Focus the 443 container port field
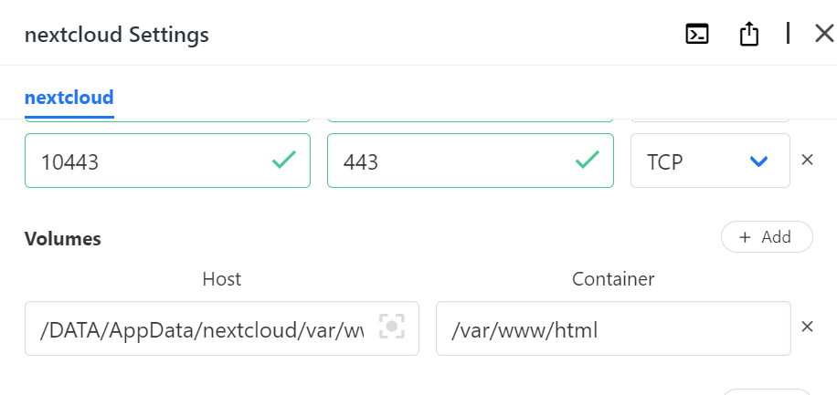This screenshot has width=837, height=395. (448, 161)
